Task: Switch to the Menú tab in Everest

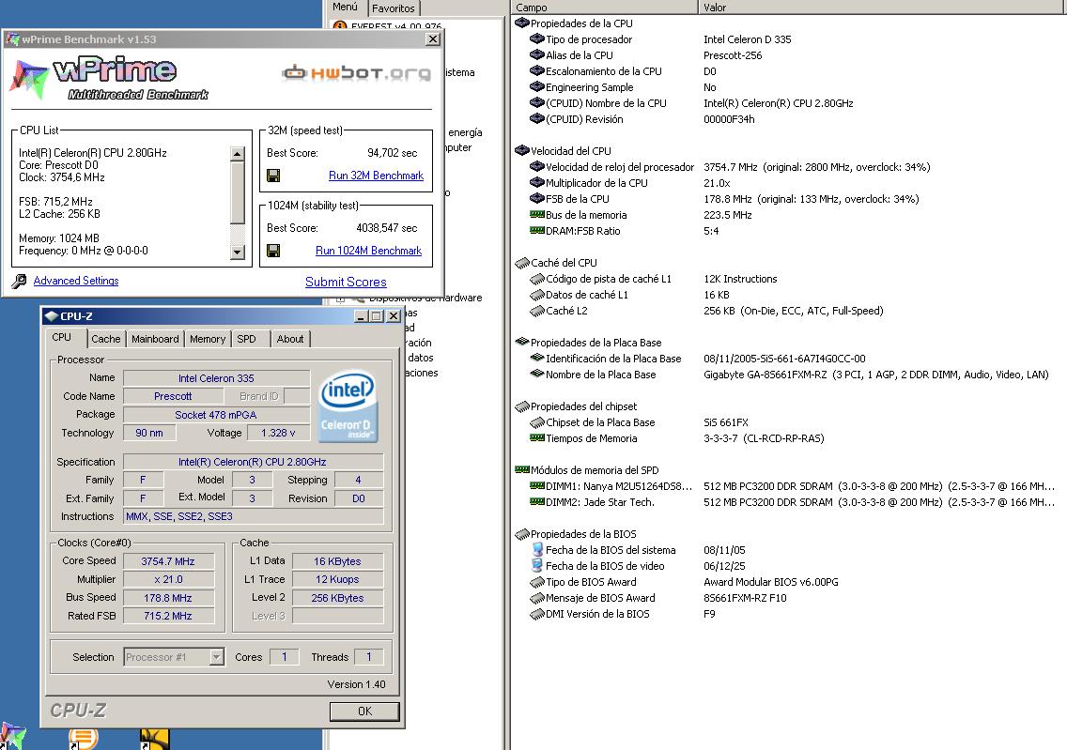Action: click(345, 7)
